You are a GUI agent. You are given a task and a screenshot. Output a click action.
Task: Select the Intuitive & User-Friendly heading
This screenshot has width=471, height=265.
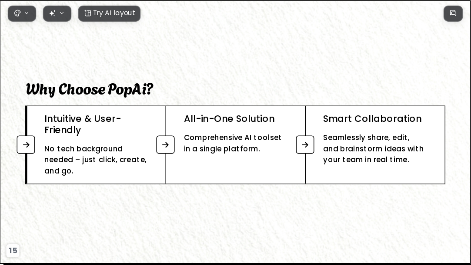(x=83, y=124)
